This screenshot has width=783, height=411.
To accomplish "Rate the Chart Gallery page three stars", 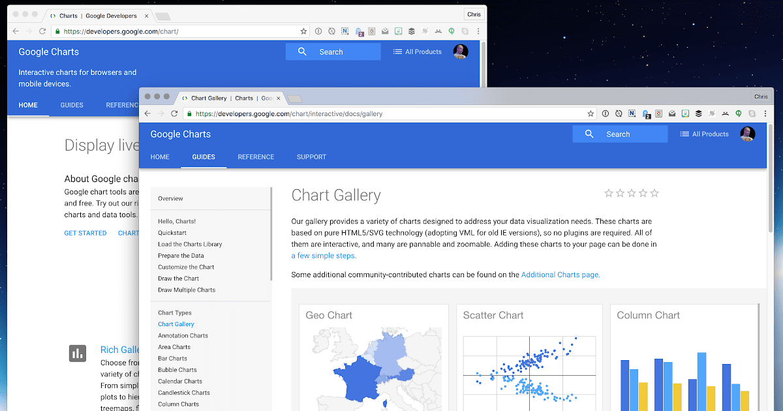I will 632,193.
